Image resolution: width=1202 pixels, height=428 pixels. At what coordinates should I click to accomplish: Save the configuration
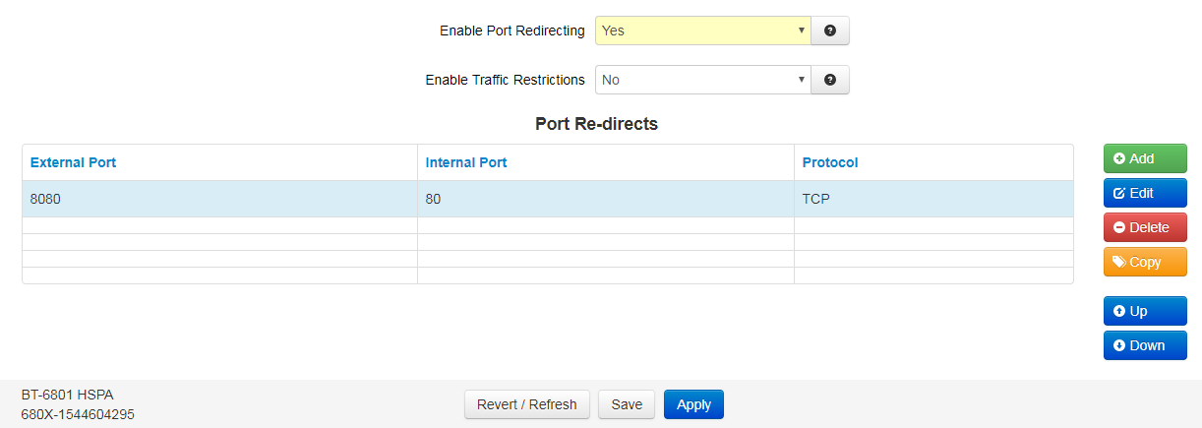tap(627, 404)
